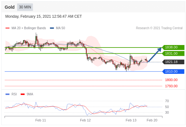Viewport: 186px width, 127px height.
Task: Click the 30 MIN timeframe button
Action: pyautogui.click(x=25, y=7)
